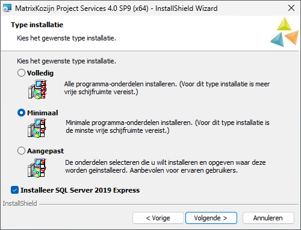
Task: Click the MatrixKozijn triangle logo
Action: pyautogui.click(x=284, y=32)
